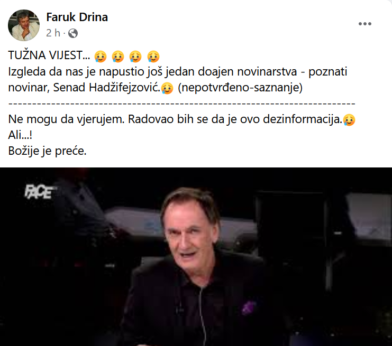Click the Božije je preče sentence
The image size is (392, 346).
pyautogui.click(x=47, y=151)
